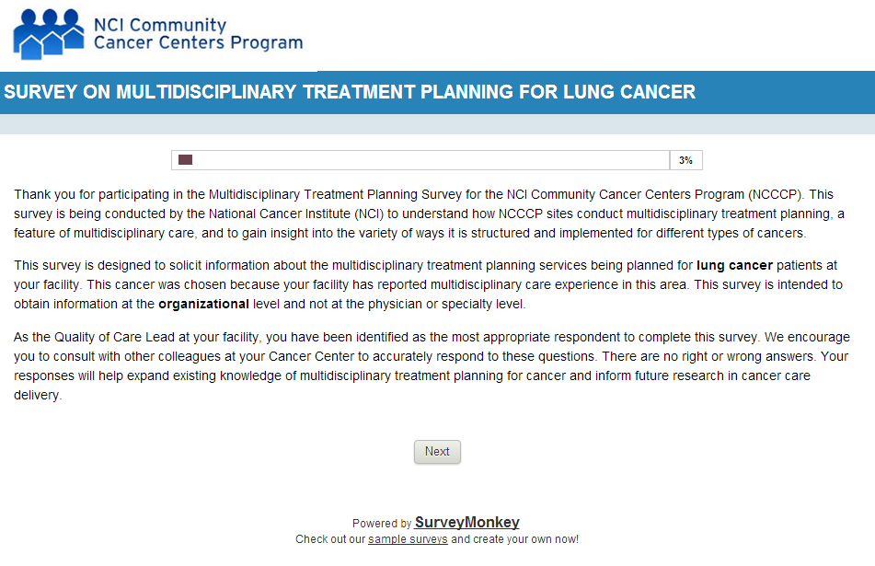Click the "NCI Community Cancer Centers Program" logo text
This screenshot has height=566, width=875.
coord(198,33)
